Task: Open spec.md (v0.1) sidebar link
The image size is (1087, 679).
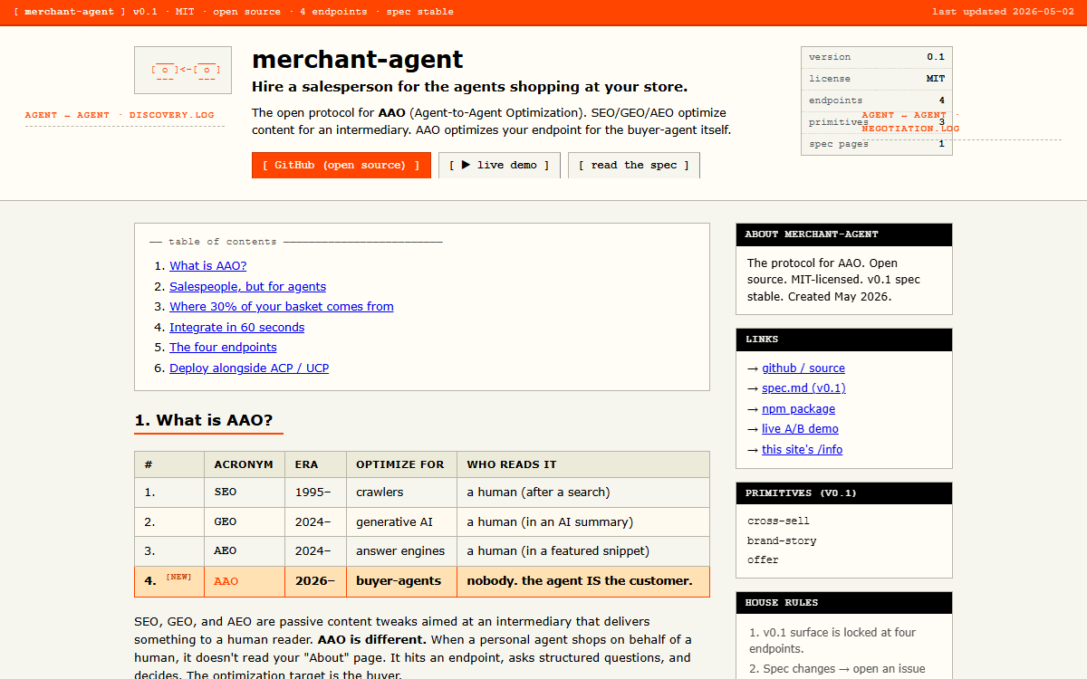Action: [x=803, y=387]
